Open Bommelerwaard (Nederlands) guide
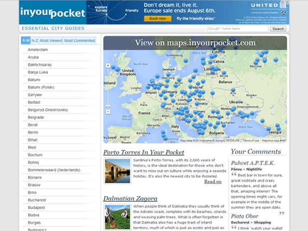308x231 pixels. (54, 170)
